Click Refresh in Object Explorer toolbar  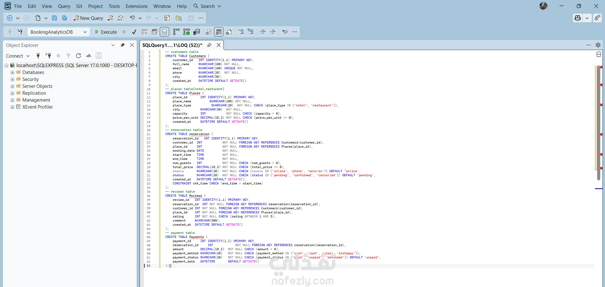coord(78,56)
